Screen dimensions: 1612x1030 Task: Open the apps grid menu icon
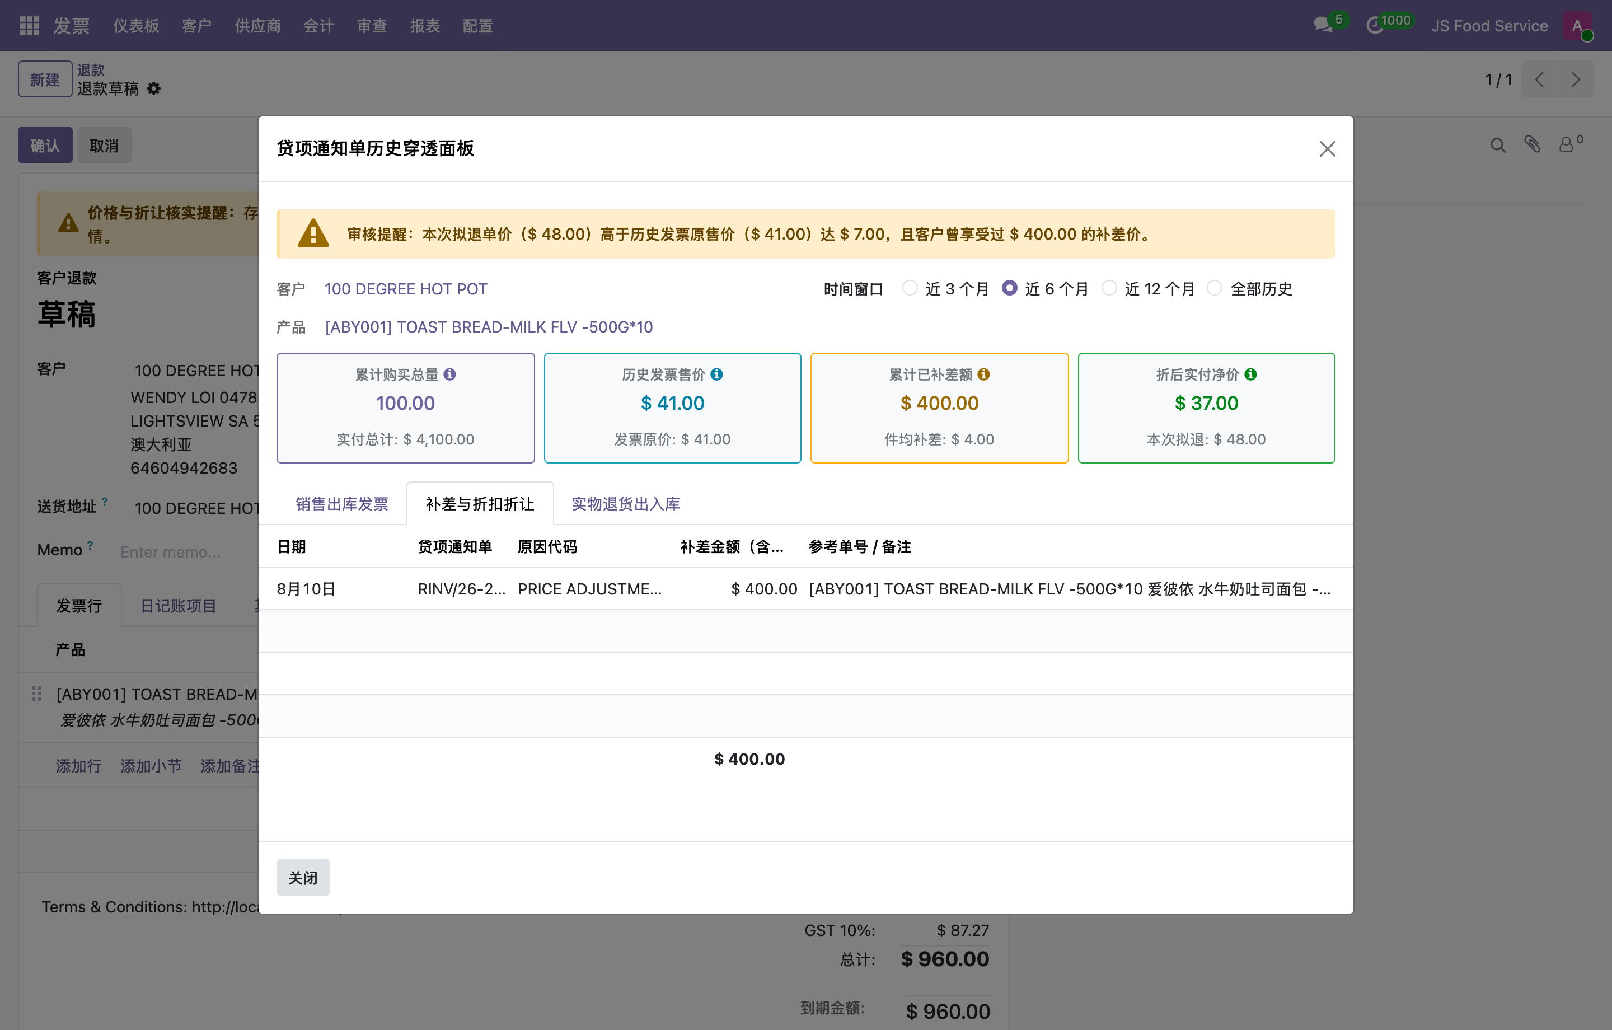pos(30,25)
